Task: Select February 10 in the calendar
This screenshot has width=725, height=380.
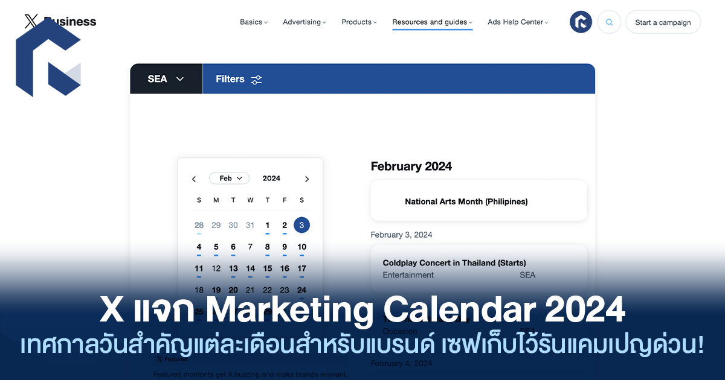Action: [x=301, y=247]
